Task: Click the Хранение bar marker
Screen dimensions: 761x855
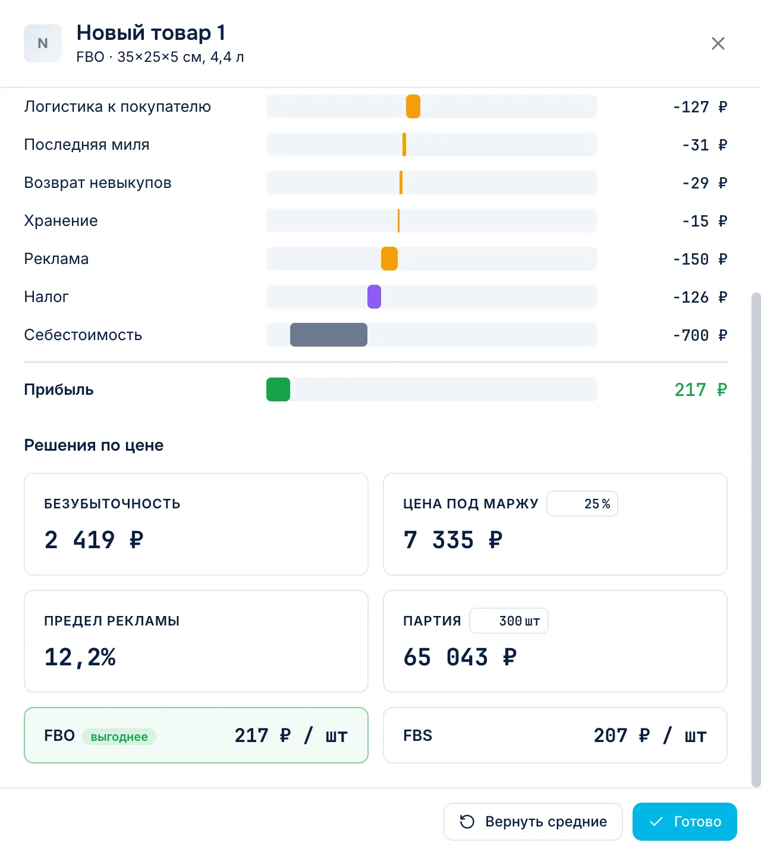Action: click(x=398, y=221)
